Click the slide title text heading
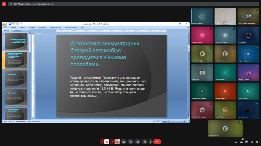Image resolution: width=261 pixels, height=146 pixels. click(x=105, y=54)
